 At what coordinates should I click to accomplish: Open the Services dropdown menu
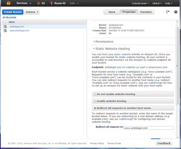[x=24, y=3]
